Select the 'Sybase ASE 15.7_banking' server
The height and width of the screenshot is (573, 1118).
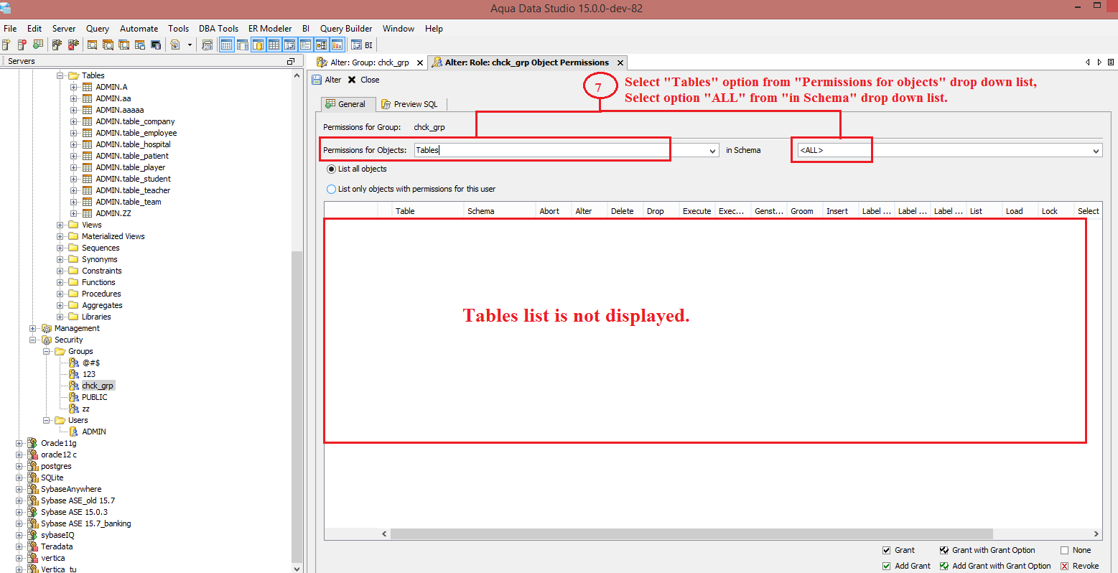(85, 523)
